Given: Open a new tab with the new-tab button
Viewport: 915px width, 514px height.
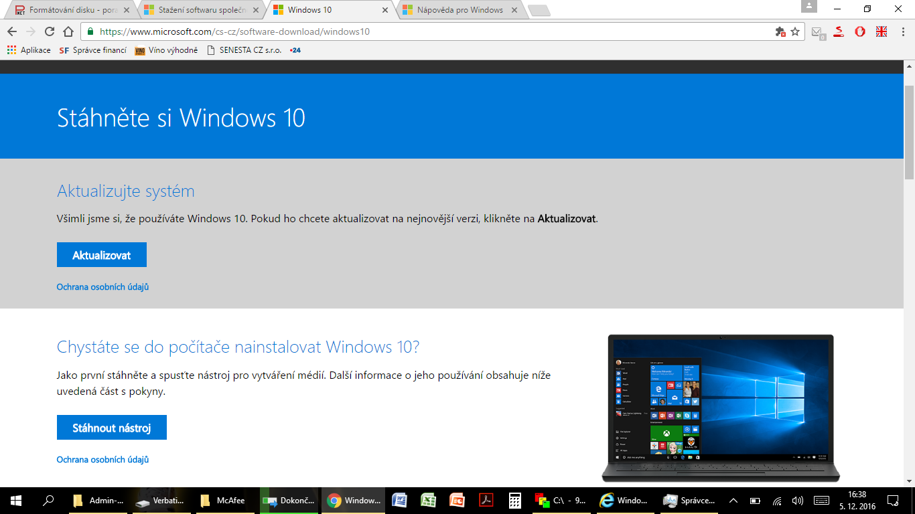Looking at the screenshot, I should click(x=539, y=10).
